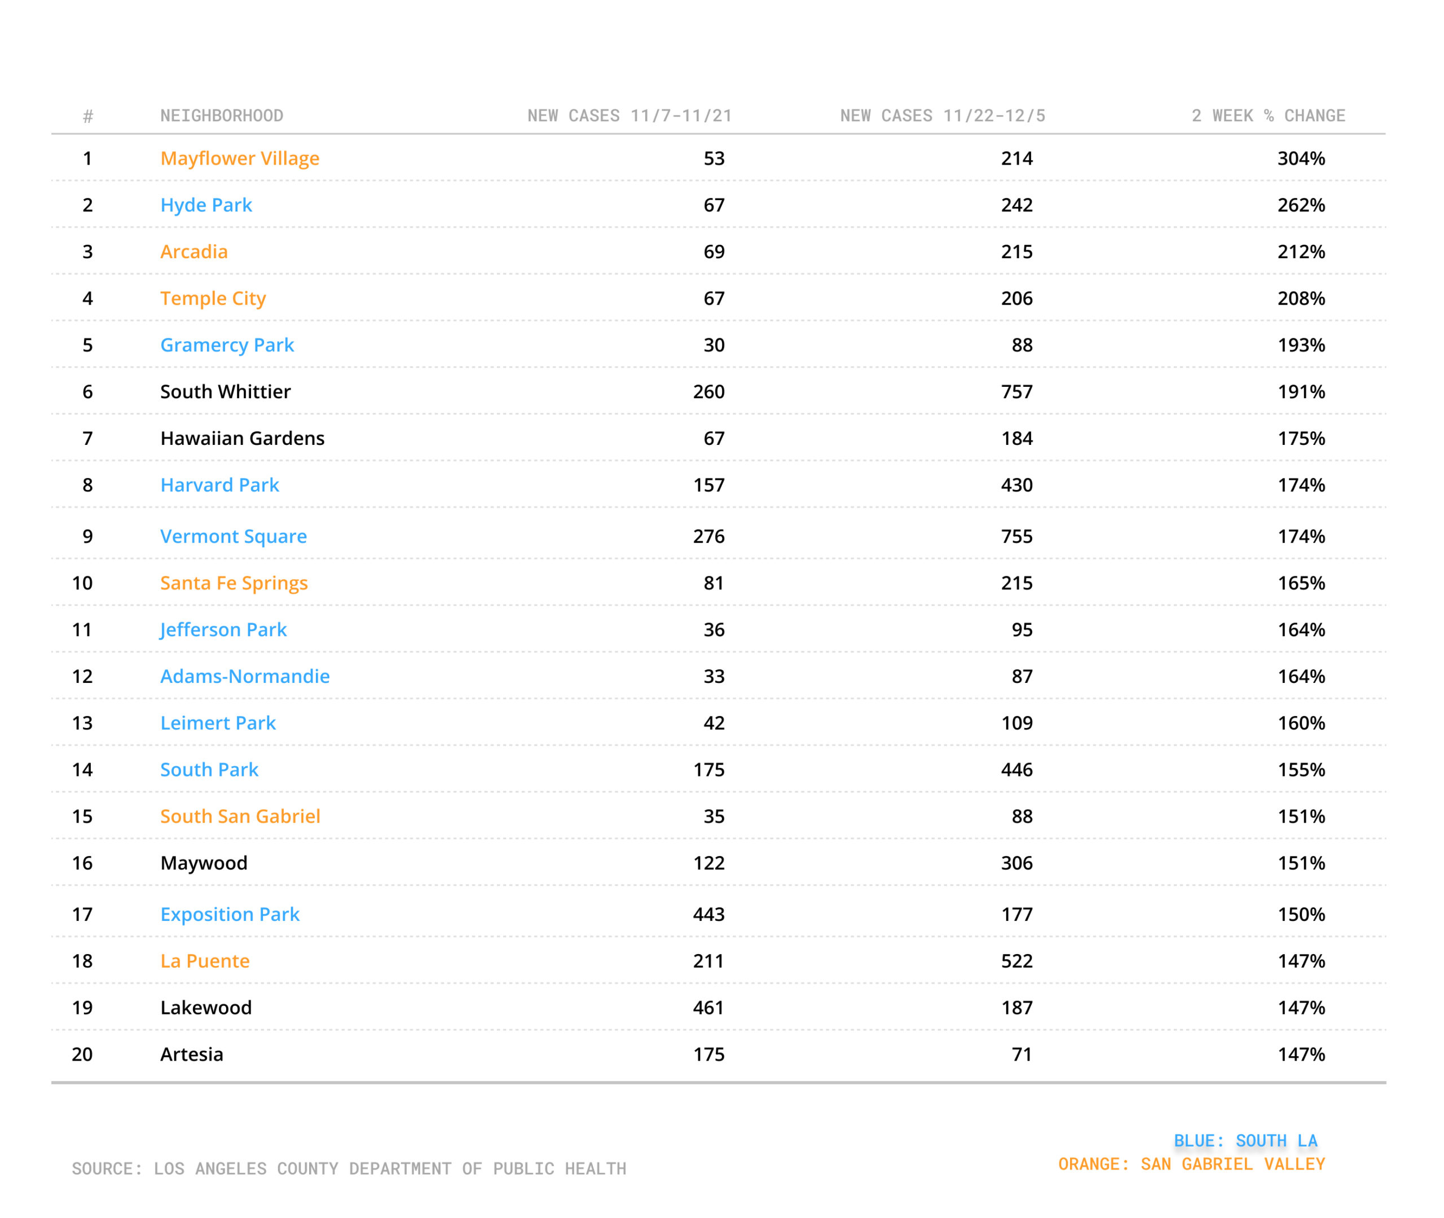Image resolution: width=1444 pixels, height=1218 pixels.
Task: Click the ORANGE: SAN GABRIEL VALLEY legend
Action: pyautogui.click(x=1191, y=1164)
